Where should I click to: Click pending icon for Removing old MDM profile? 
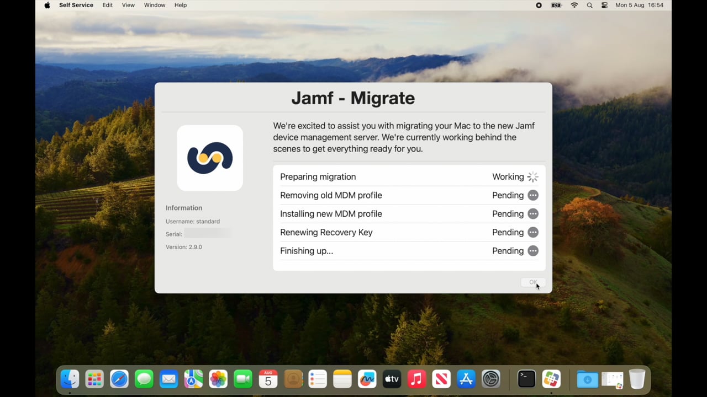pyautogui.click(x=532, y=195)
